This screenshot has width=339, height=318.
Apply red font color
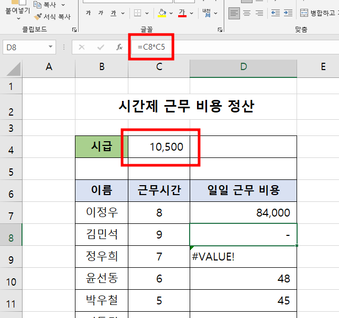coord(182,13)
